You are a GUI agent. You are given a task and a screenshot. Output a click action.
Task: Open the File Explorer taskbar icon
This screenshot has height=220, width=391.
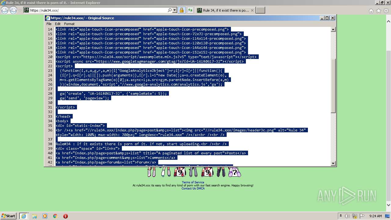[x=35, y=216]
